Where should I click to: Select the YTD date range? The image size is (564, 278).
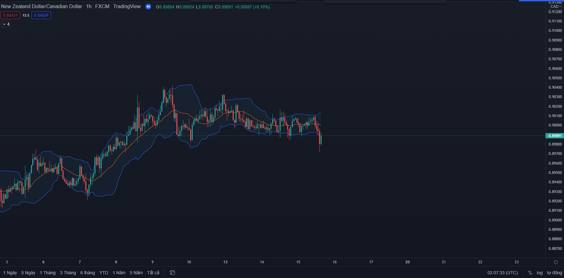tap(104, 273)
